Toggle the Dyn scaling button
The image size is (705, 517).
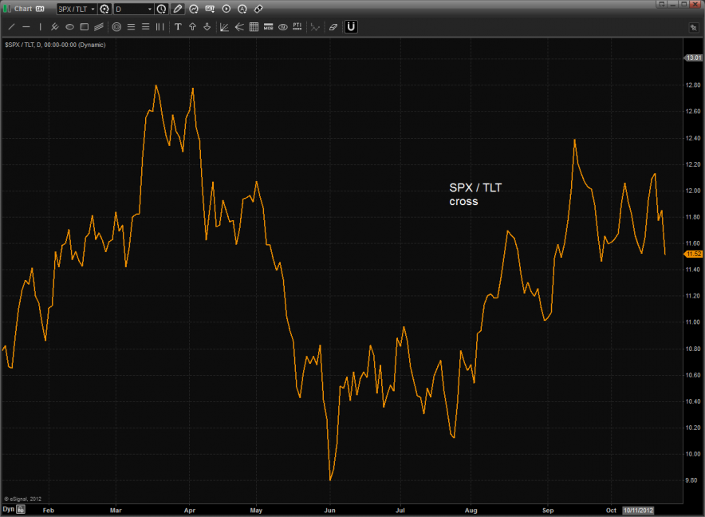click(8, 508)
